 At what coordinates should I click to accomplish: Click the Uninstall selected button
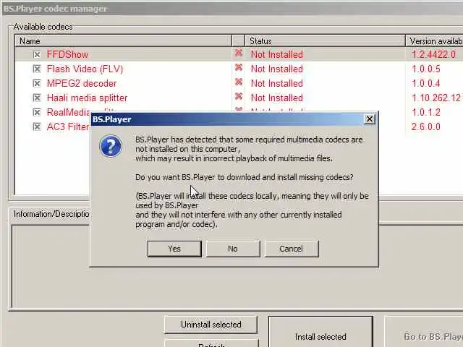point(211,325)
